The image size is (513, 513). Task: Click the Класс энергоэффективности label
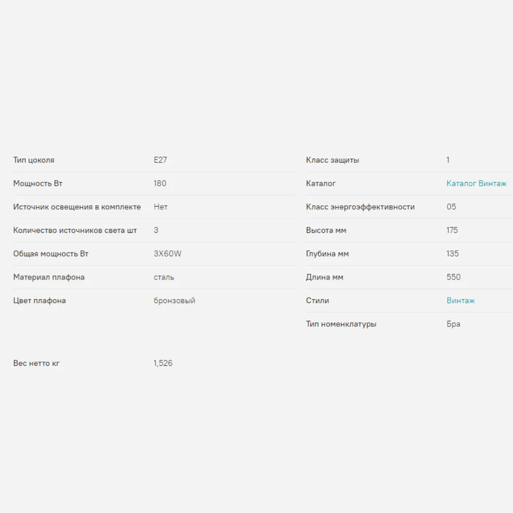[360, 207]
